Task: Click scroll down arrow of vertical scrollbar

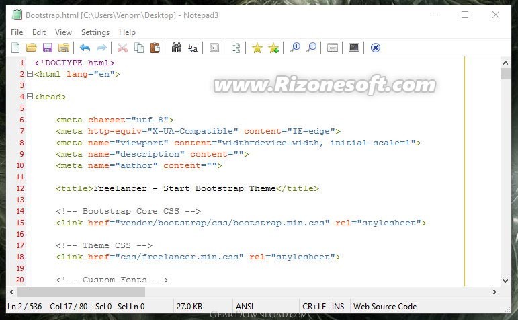Action: (505, 281)
